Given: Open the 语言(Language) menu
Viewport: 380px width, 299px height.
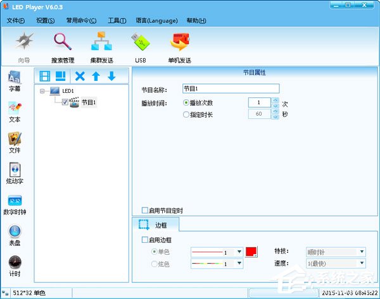Looking at the screenshot, I should click(156, 21).
